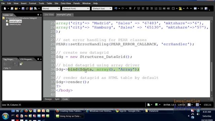This screenshot has height=121, width=215.
Task: Click the Undo arrow icon
Action: click(x=116, y=8)
